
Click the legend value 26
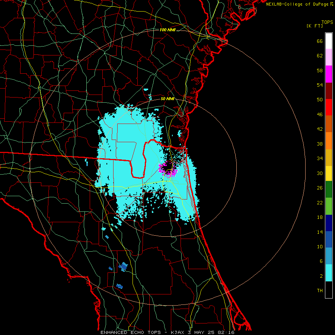(320, 188)
